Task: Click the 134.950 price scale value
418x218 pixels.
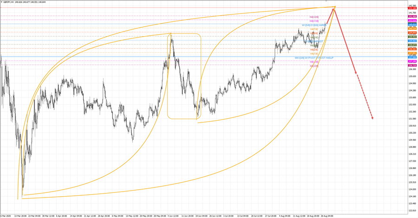Action: (x=412, y=83)
